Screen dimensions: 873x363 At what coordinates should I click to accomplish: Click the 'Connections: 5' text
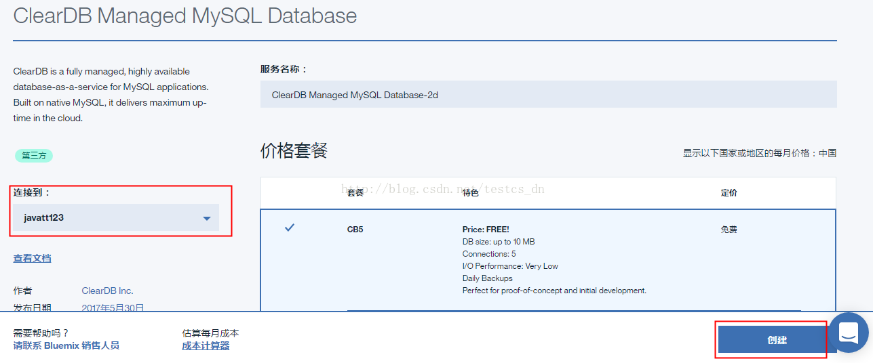pyautogui.click(x=489, y=254)
